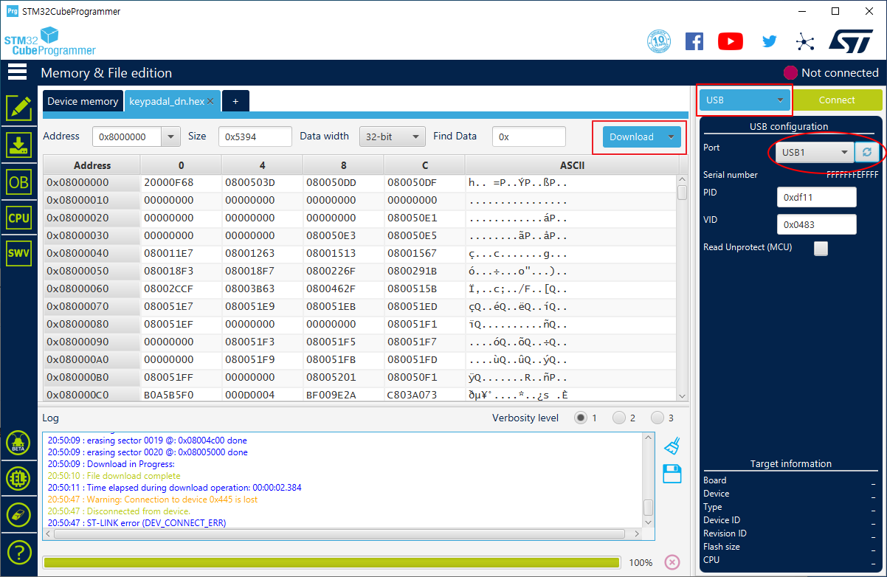
Task: Select cell value C803A073
Action: [412, 395]
